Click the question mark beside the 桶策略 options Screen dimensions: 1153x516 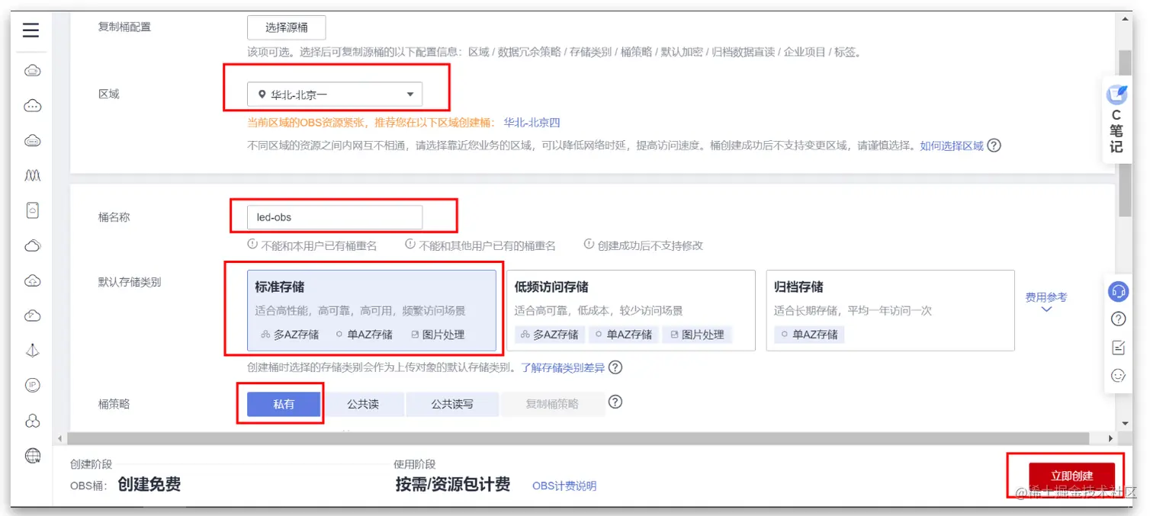(x=615, y=402)
